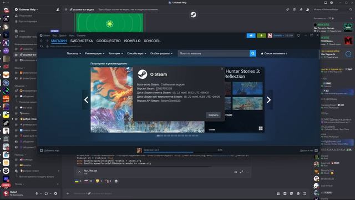Click the Steam store search field
The height and width of the screenshot is (200, 355).
coord(214,53)
